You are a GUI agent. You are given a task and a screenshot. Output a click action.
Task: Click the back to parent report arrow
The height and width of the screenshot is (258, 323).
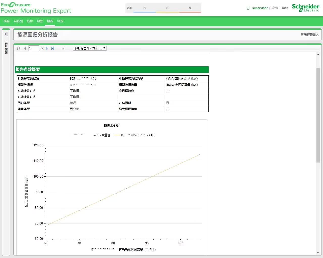click(x=63, y=48)
